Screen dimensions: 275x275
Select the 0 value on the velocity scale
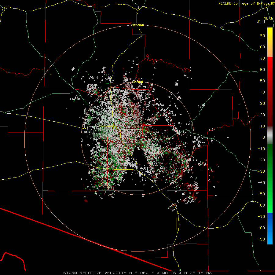click(x=264, y=137)
